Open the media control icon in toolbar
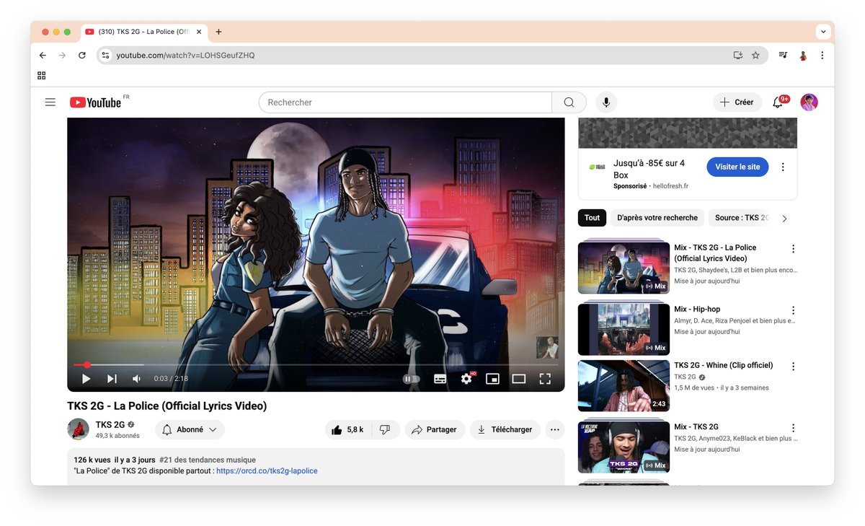 [x=783, y=56]
